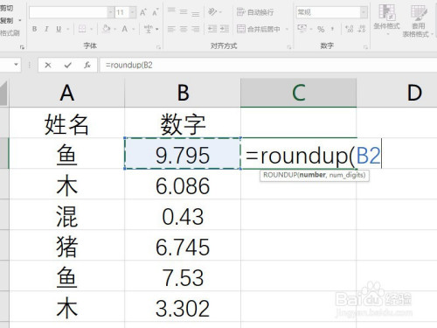Viewport: 437px width, 328px height.
Task: Open 套用表格格式 format as table
Action: pos(418,20)
